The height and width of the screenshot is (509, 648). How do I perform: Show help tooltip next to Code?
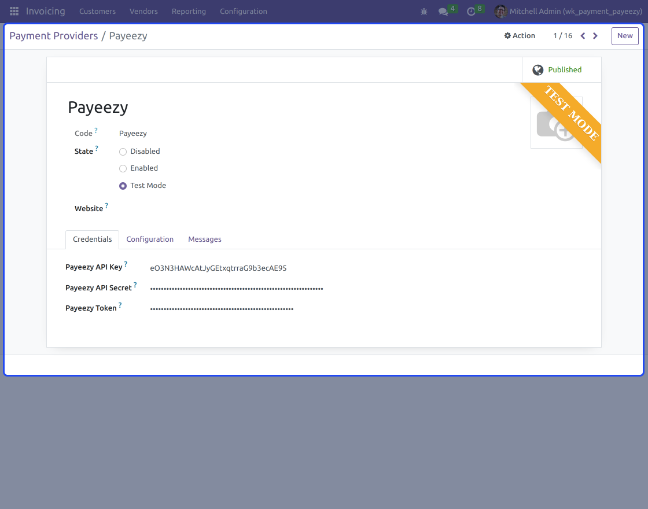96,130
